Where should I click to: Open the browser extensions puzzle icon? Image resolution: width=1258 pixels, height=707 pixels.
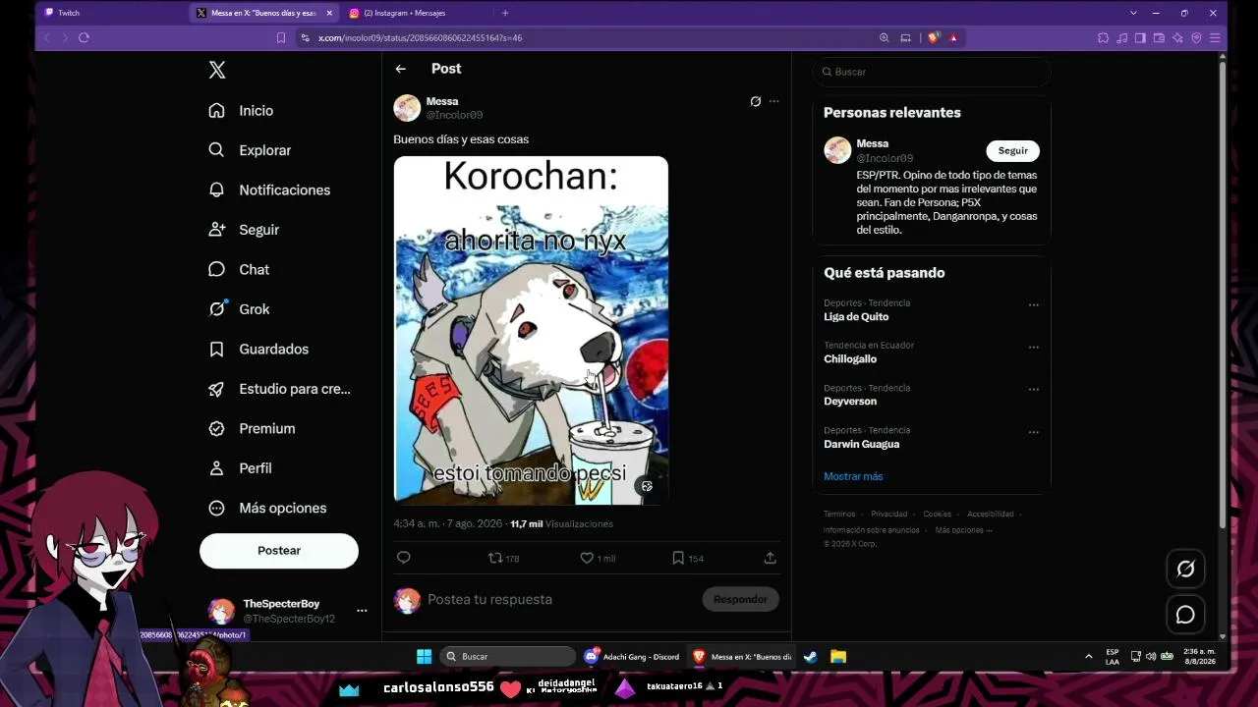pos(1103,37)
